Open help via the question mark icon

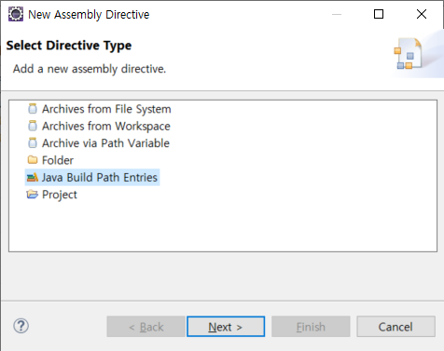coord(21,326)
